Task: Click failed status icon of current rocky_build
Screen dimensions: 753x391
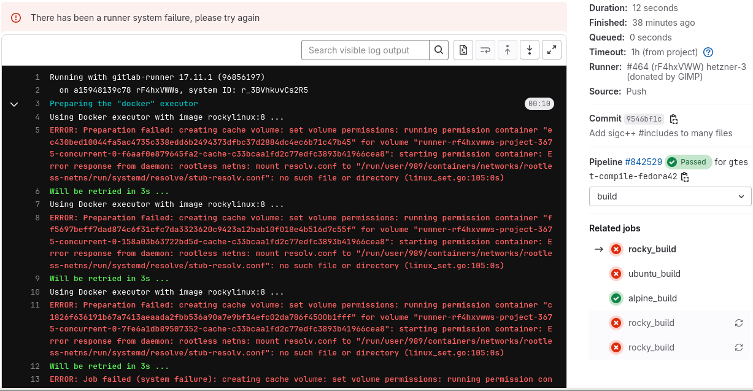Action: pos(616,249)
